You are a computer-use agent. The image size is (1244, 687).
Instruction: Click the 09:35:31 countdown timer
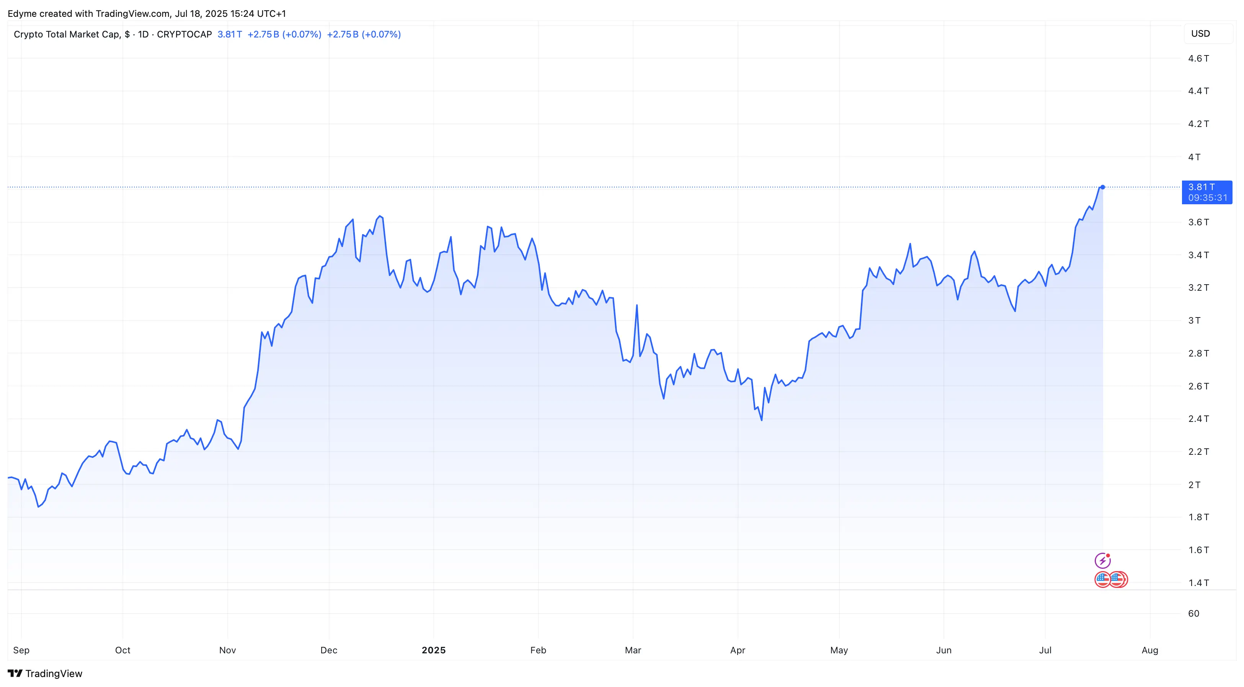(x=1207, y=198)
